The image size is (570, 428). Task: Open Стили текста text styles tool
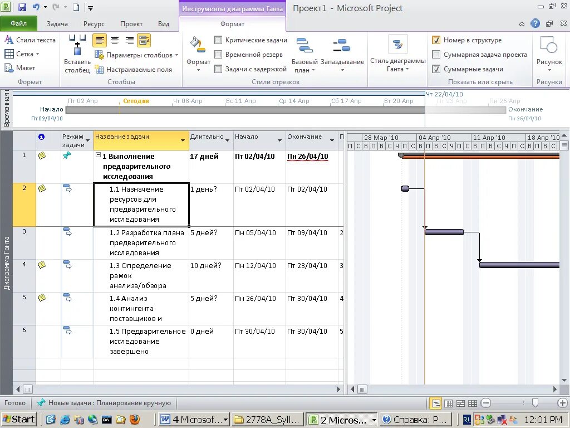30,40
